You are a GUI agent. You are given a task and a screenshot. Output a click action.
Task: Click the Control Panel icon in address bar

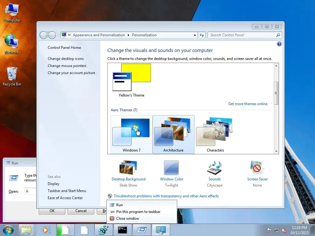[64, 35]
